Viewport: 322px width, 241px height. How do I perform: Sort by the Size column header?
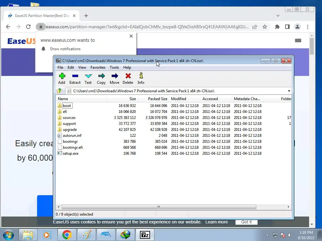coord(122,99)
